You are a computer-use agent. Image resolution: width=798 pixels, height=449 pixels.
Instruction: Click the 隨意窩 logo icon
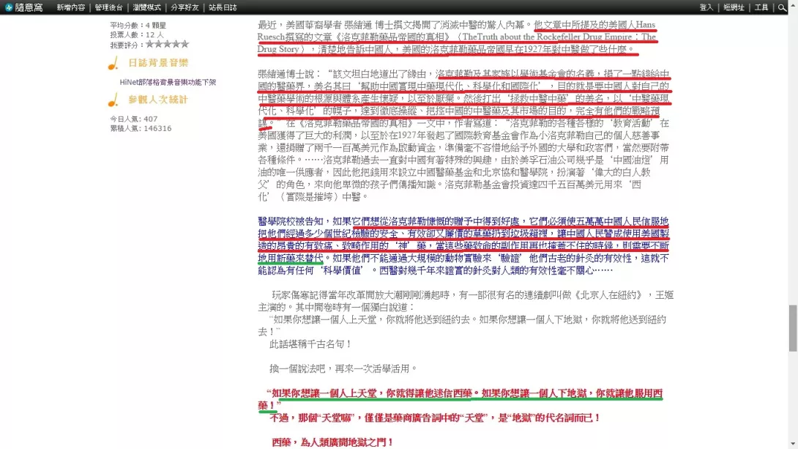(9, 7)
